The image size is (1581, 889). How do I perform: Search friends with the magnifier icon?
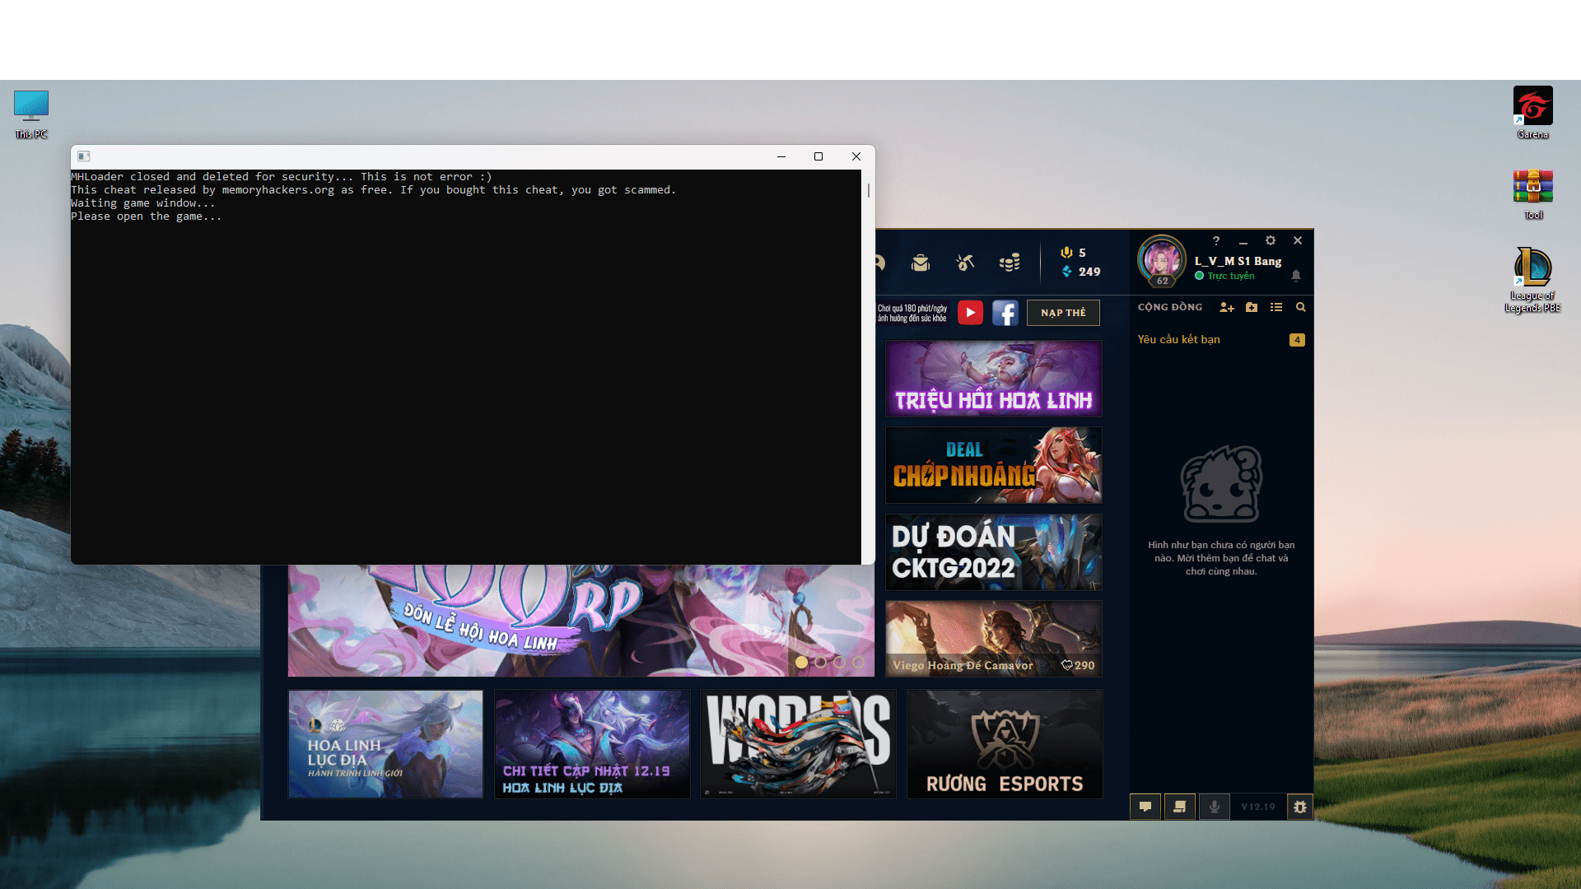1301,307
